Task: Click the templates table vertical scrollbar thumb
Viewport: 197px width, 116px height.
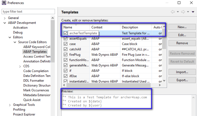Action: click(x=164, y=39)
